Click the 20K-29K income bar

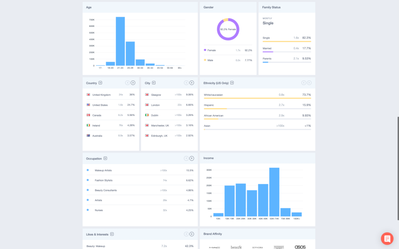point(241,200)
